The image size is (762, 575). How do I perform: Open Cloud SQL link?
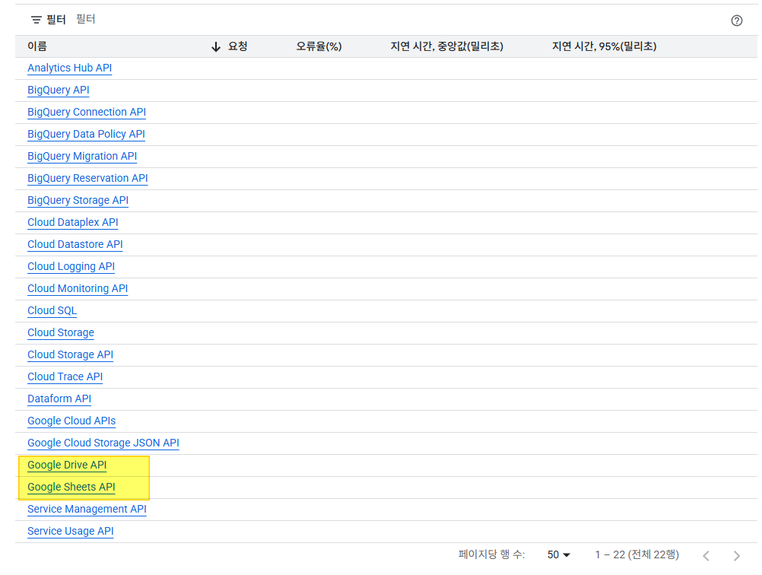click(x=52, y=310)
